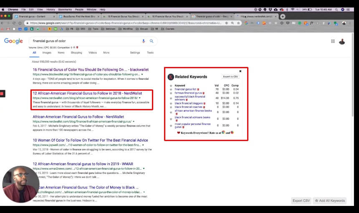Click the Wi-Fi icon in the menu bar
The image size is (359, 213).
point(292,10)
